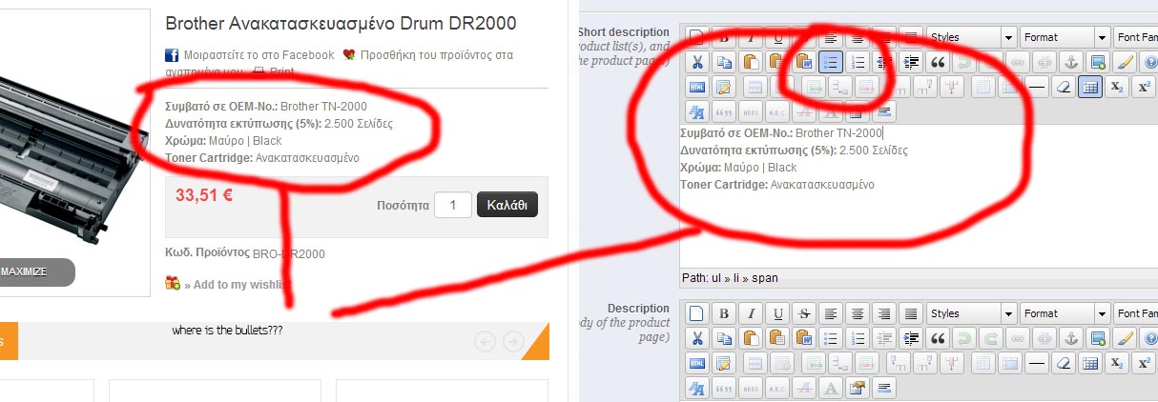Toggle bullet list in Description editor
This screenshot has height=402, width=1158.
(831, 338)
